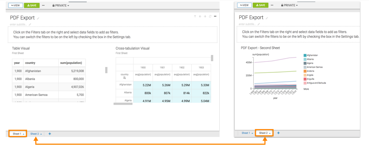Viewport: 369px width, 156px height.
Task: Expand the PRIVATE dropdown in right dashboard
Action: tap(289, 5)
